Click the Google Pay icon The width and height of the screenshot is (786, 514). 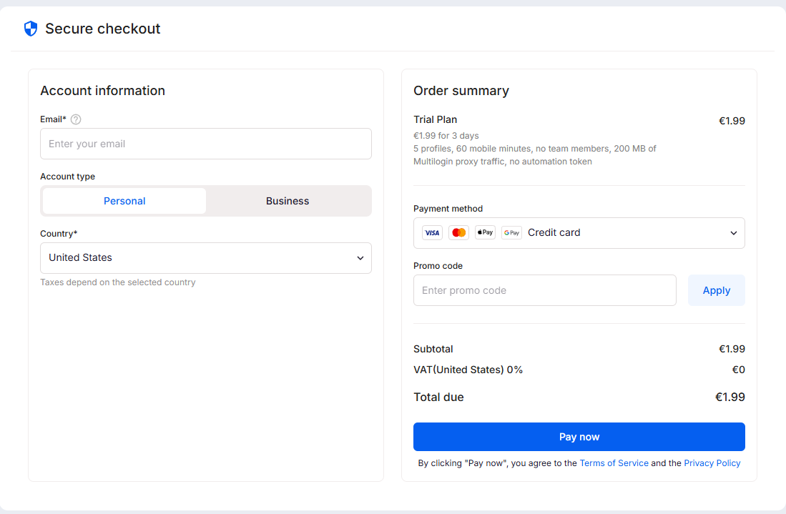coord(511,232)
